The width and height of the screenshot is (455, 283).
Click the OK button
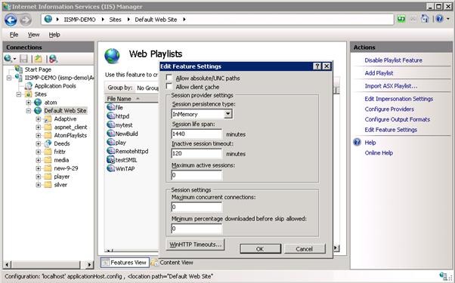tap(260, 249)
